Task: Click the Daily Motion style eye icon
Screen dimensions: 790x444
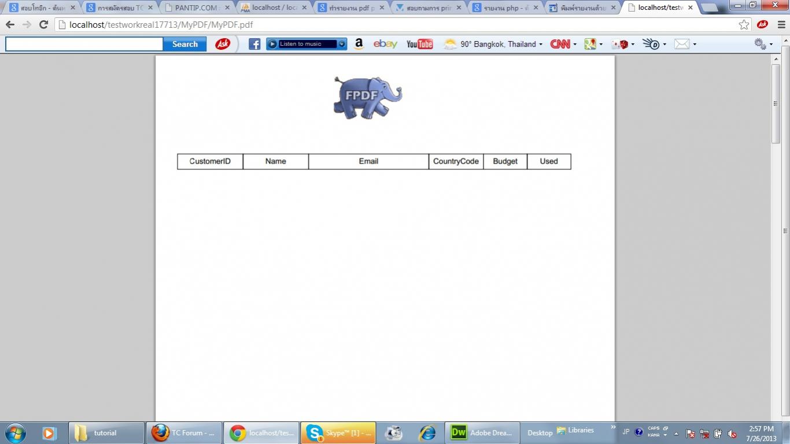Action: (651, 44)
